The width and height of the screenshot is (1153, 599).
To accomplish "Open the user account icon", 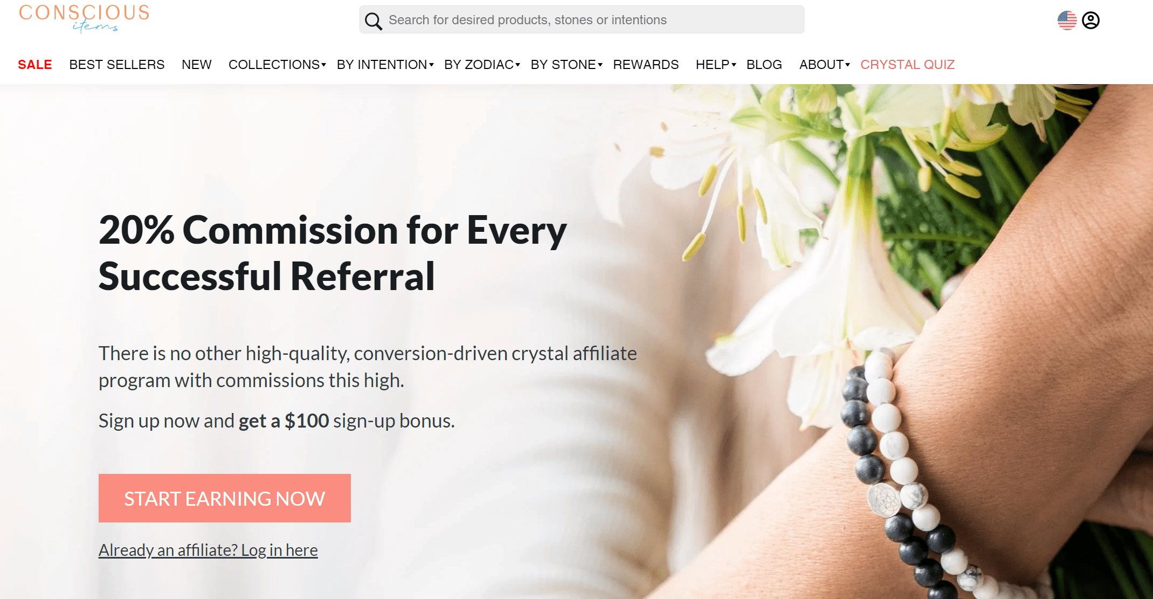I will (x=1090, y=20).
